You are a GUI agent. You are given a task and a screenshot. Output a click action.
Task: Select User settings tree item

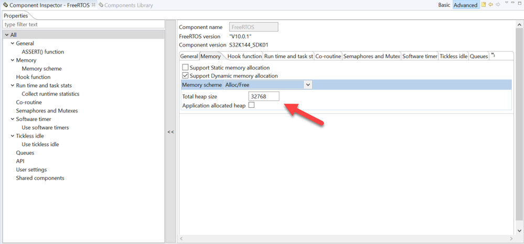pos(31,170)
